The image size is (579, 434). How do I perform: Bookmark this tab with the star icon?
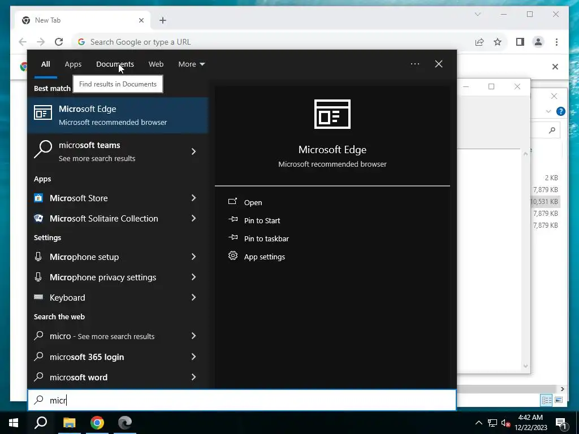coord(498,42)
